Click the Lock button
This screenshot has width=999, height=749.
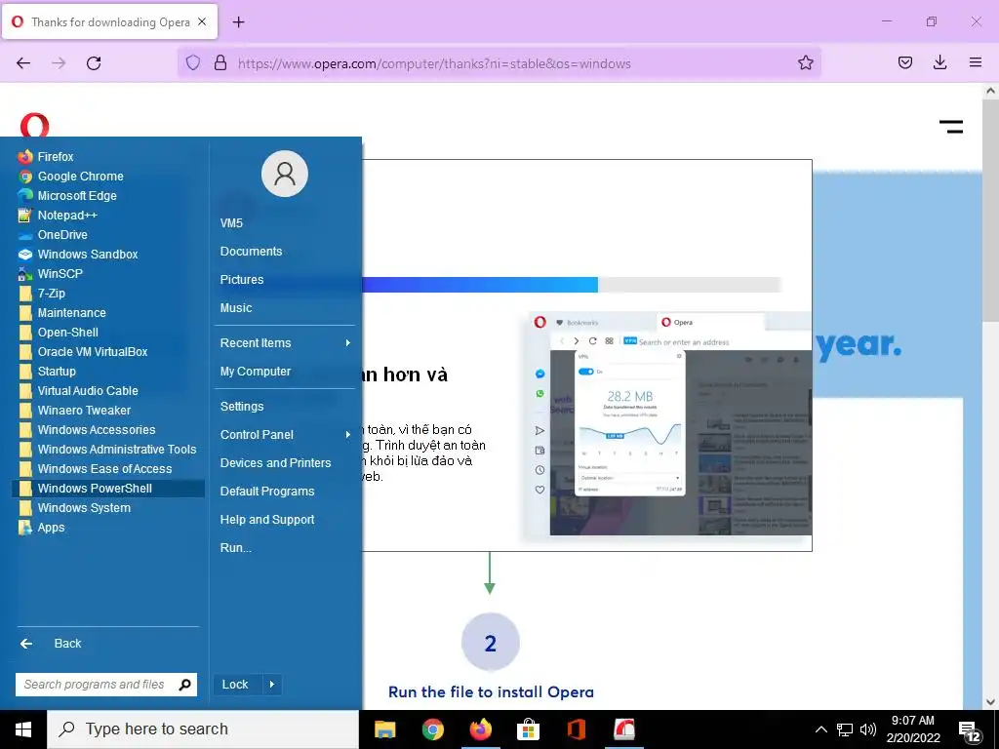pos(236,685)
